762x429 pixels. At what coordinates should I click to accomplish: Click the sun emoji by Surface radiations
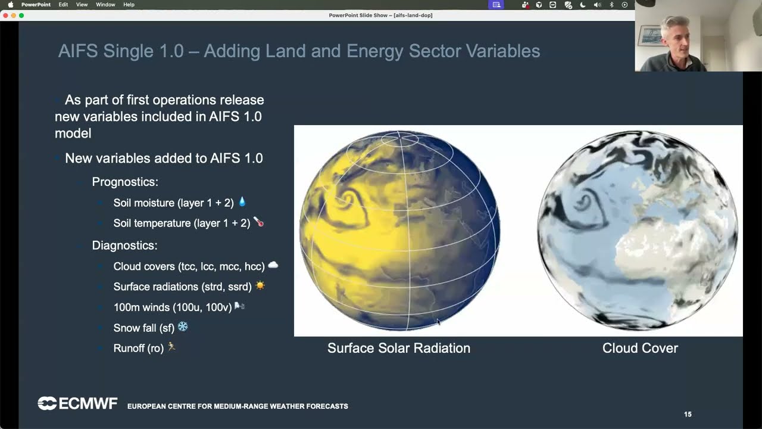(260, 286)
